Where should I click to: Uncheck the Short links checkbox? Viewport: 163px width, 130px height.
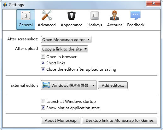pyautogui.click(x=43, y=63)
